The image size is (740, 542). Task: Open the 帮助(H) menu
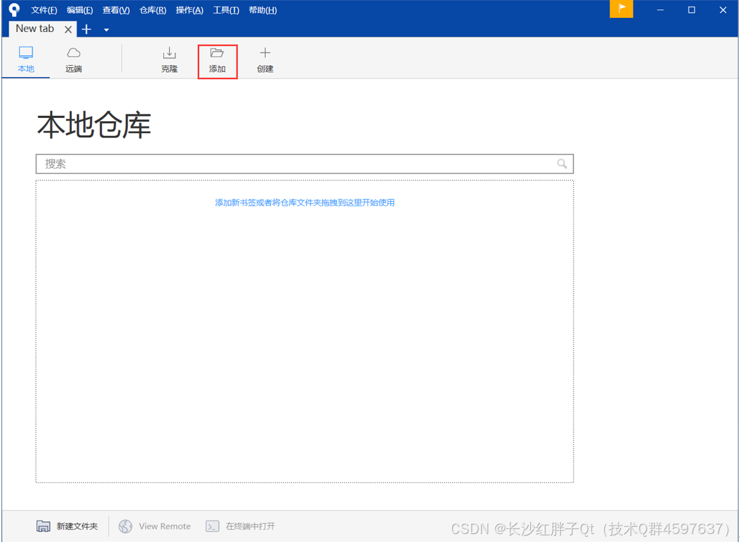pos(262,9)
